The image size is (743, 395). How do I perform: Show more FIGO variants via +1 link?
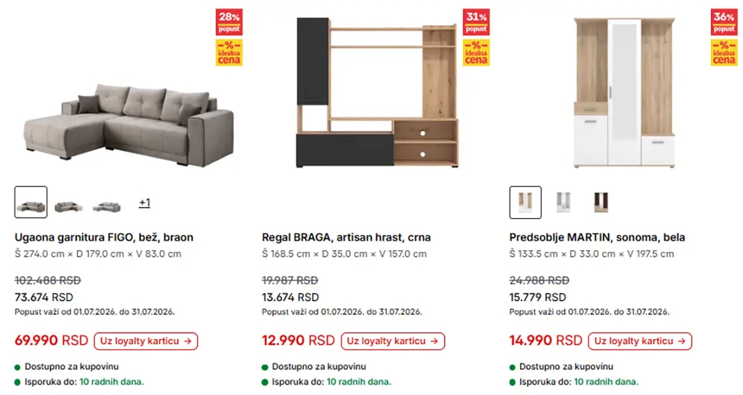pos(144,202)
